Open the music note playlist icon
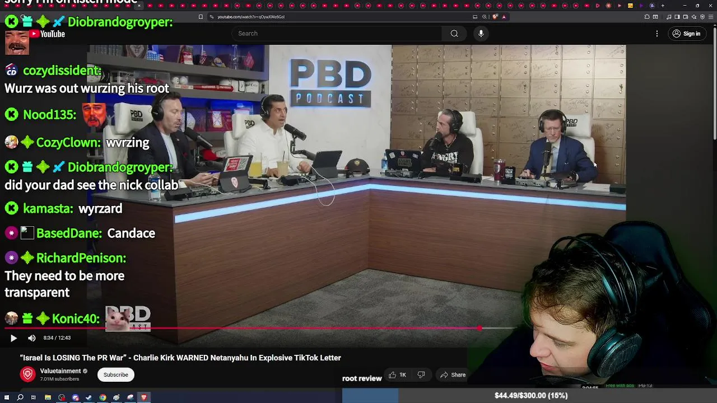717x403 pixels. (669, 17)
